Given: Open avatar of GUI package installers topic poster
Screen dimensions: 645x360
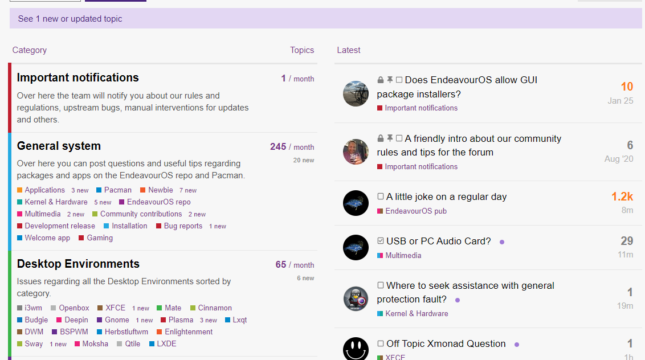Looking at the screenshot, I should [356, 93].
